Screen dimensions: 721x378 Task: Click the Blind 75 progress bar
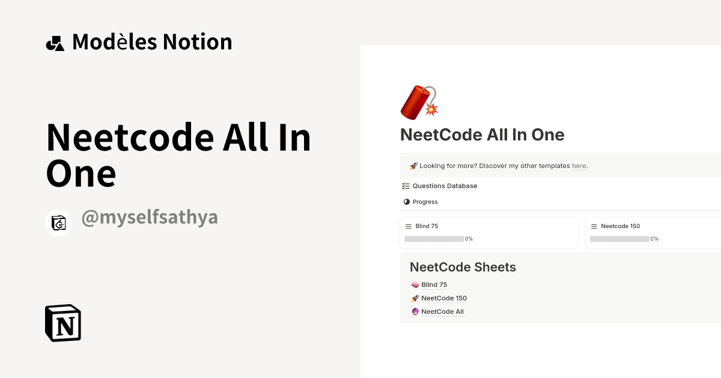click(x=434, y=239)
